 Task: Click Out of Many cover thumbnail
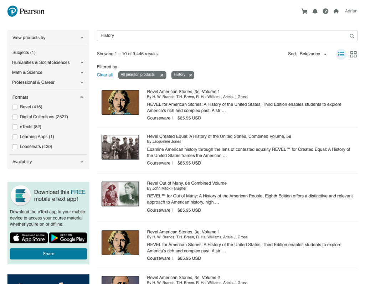pyautogui.click(x=120, y=194)
